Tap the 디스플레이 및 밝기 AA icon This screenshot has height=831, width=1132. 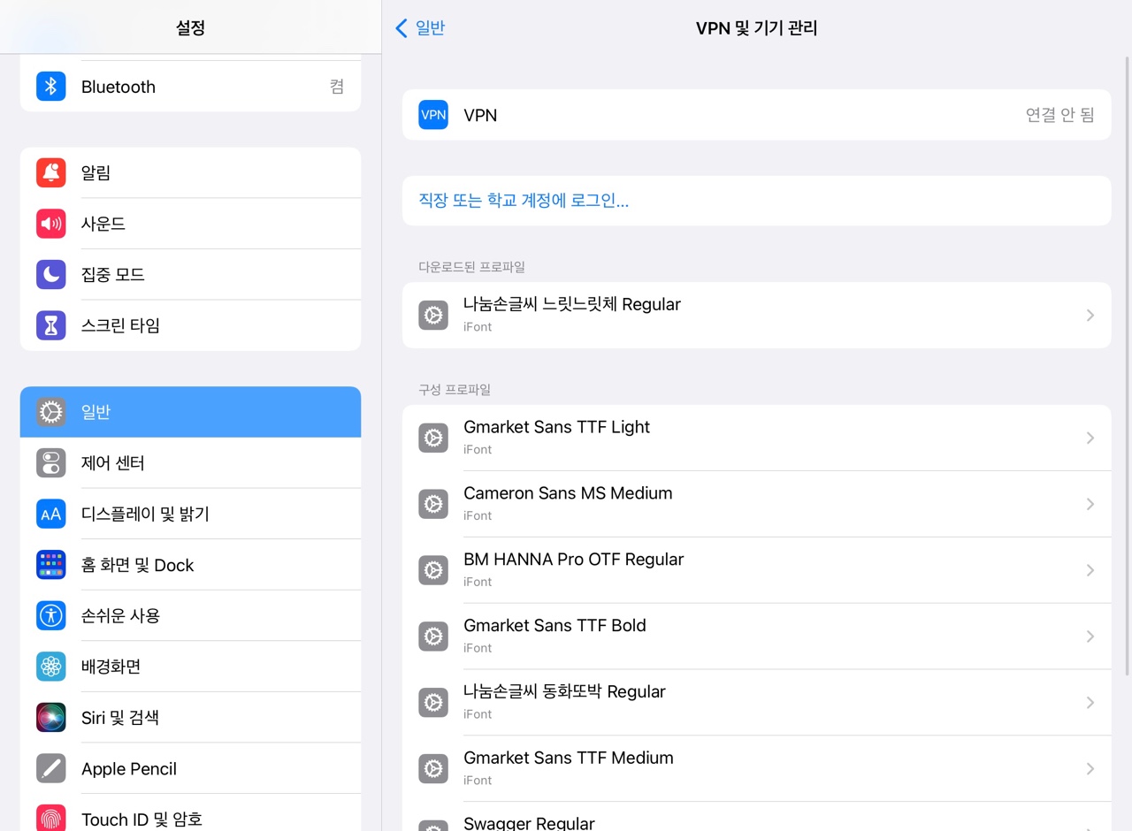coord(50,514)
